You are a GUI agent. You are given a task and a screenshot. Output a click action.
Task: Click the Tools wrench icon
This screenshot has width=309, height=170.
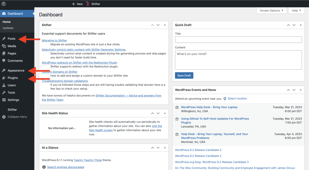point(4,93)
